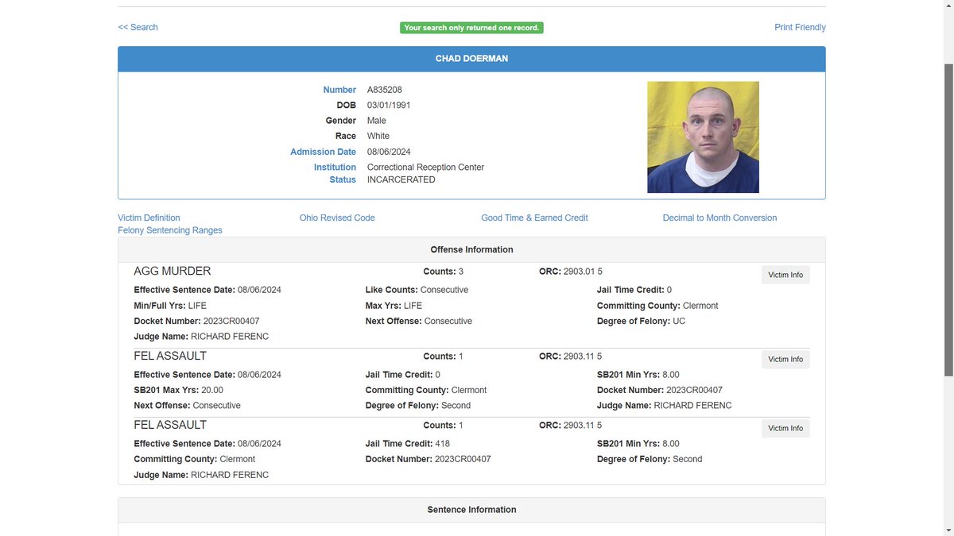Click the Offense Information section header

point(471,249)
